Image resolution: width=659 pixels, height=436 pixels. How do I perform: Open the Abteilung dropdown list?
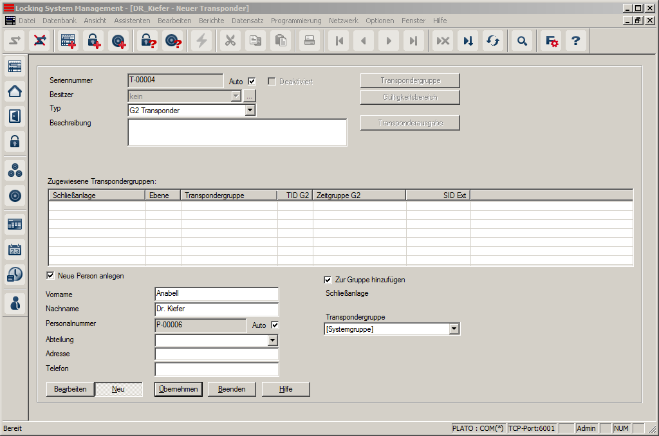tap(274, 340)
